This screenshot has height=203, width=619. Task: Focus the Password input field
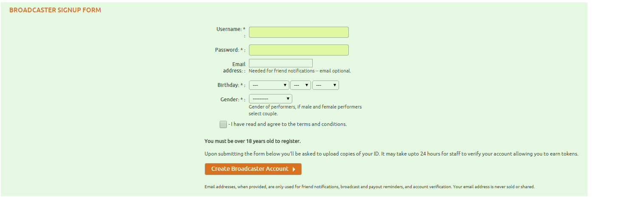click(299, 50)
